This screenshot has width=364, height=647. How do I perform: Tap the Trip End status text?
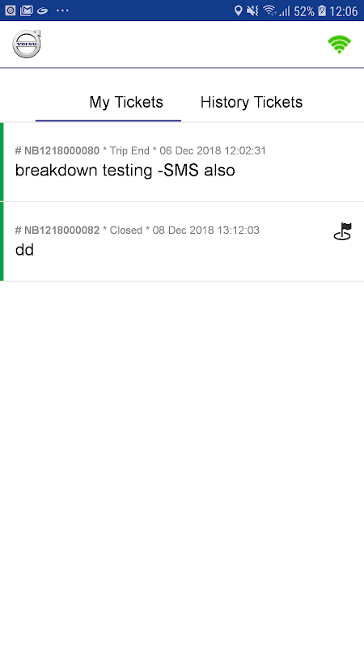[x=129, y=150]
